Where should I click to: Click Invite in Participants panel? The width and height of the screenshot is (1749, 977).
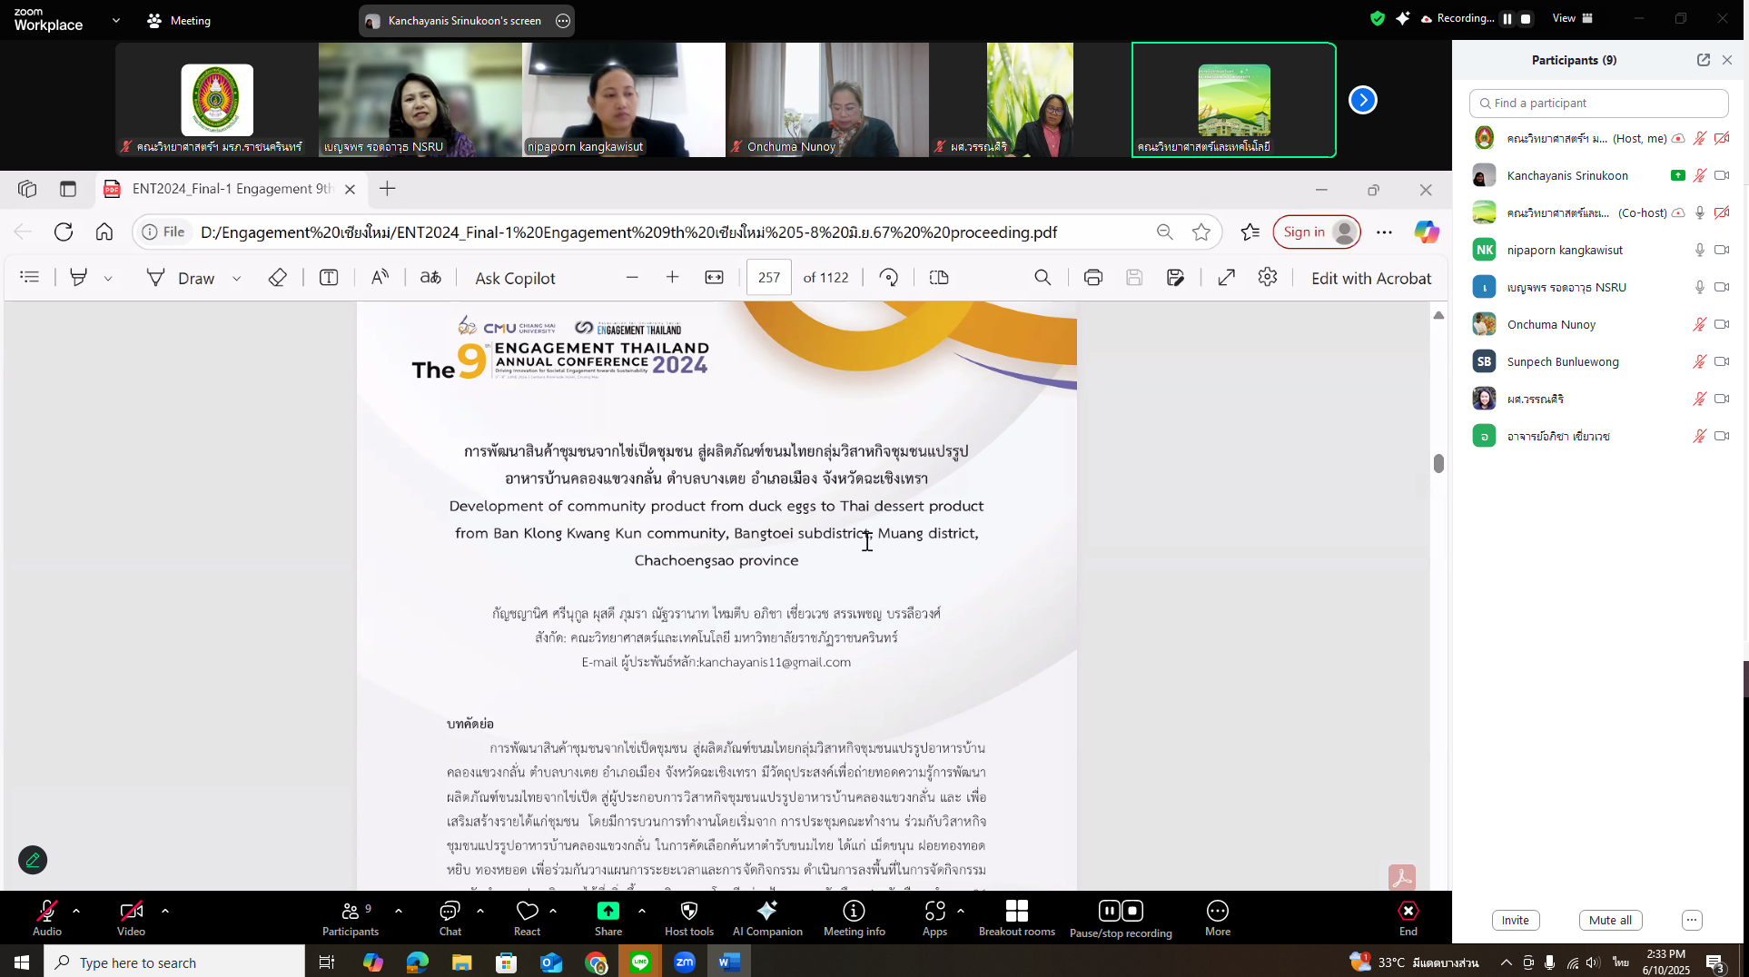1515,920
